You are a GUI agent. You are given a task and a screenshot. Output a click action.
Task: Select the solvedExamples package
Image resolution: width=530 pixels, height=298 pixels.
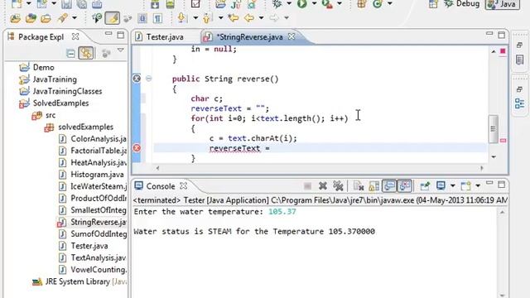tap(85, 127)
